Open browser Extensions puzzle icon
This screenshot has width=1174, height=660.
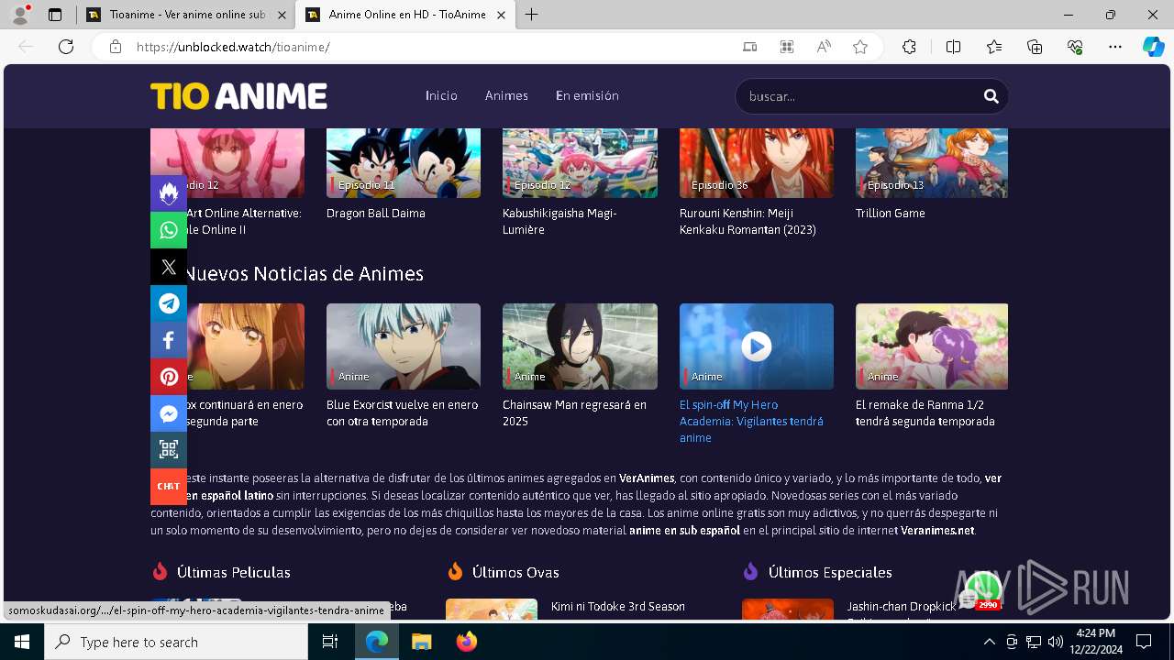pyautogui.click(x=909, y=47)
